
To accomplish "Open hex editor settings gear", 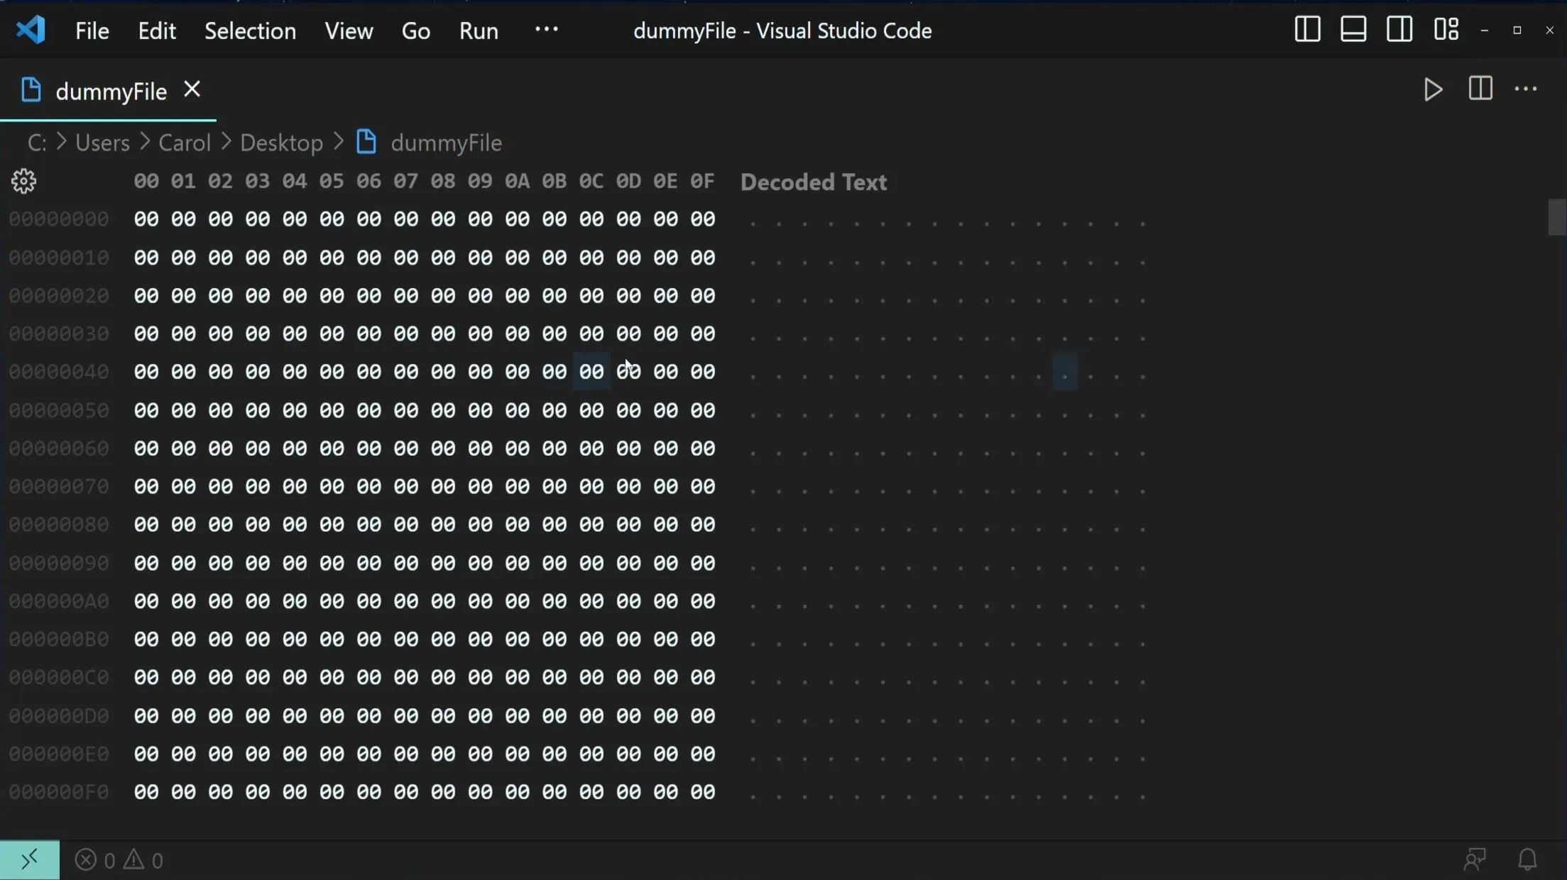I will click(23, 182).
